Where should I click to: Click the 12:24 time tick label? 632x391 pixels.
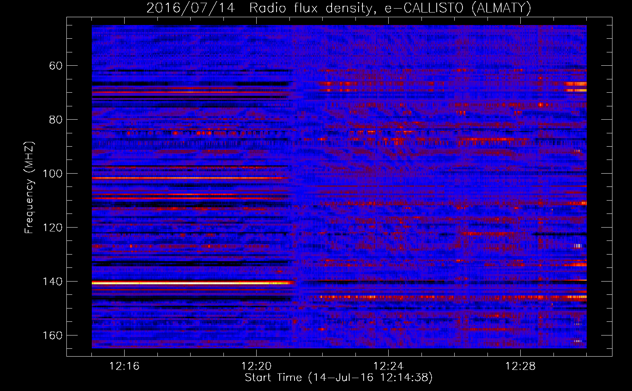388,366
